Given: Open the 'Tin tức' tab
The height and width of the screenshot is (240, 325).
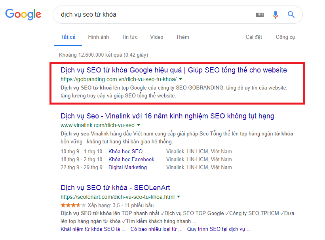Looking at the screenshot, I should coord(129,37).
